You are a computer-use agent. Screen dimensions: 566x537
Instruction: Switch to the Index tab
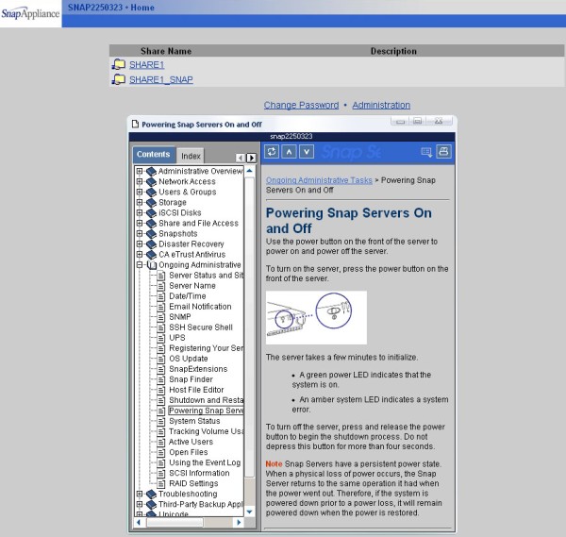[191, 156]
